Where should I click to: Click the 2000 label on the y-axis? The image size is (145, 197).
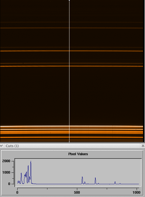[6, 161]
